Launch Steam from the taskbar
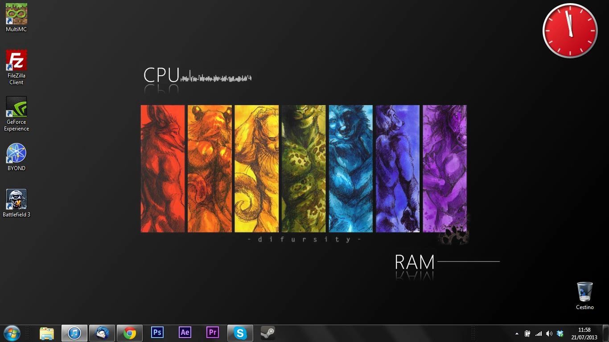This screenshot has height=342, width=609. (x=268, y=333)
